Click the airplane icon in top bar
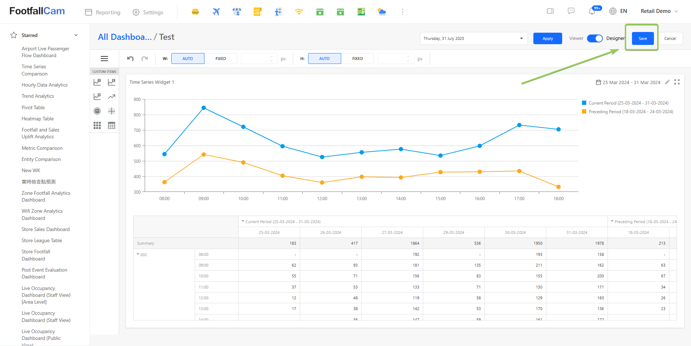 click(x=216, y=12)
